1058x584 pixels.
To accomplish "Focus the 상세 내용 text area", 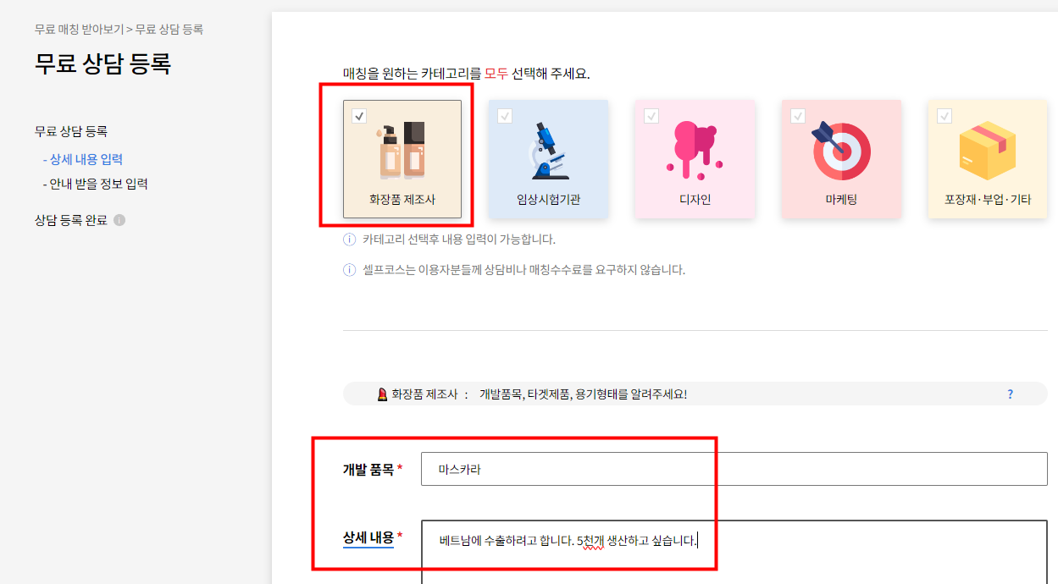I will pos(734,552).
